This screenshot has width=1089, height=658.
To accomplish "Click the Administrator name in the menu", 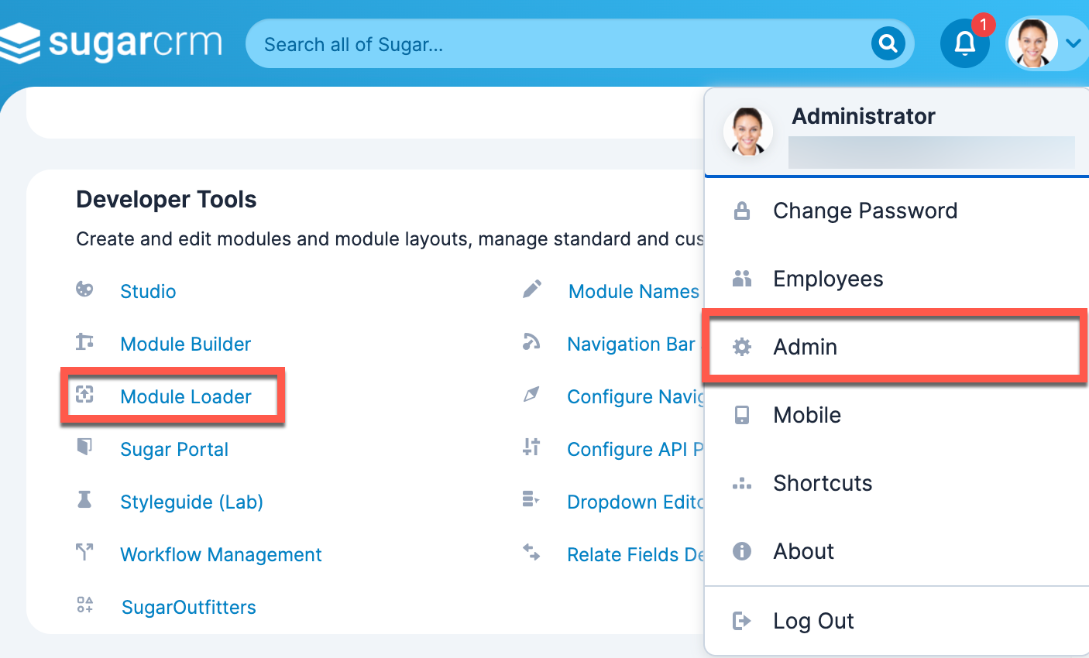I will click(864, 116).
